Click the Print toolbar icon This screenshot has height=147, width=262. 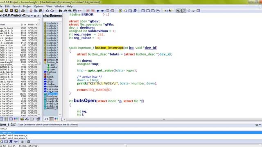pos(23,11)
